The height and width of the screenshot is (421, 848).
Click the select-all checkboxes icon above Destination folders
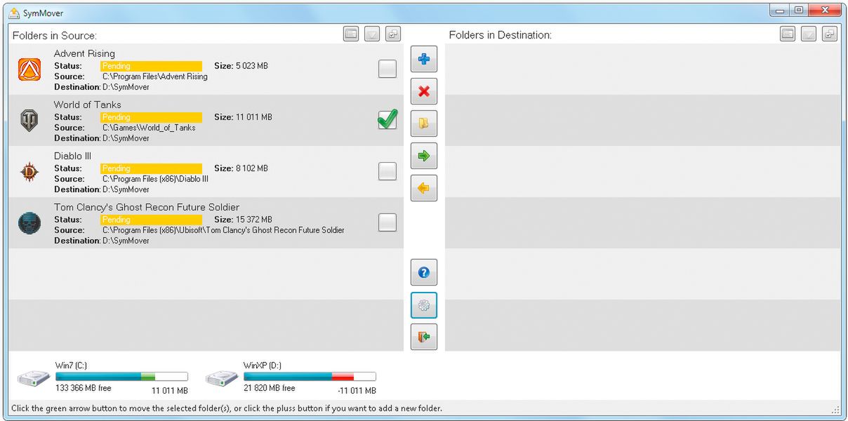(x=830, y=34)
